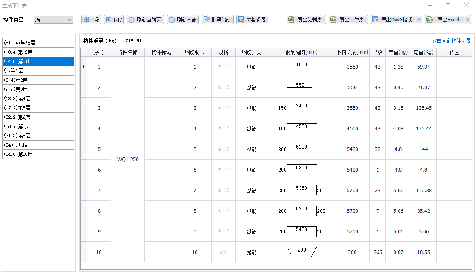
Task: Click cutting length cell 3550
Action: [x=353, y=108]
